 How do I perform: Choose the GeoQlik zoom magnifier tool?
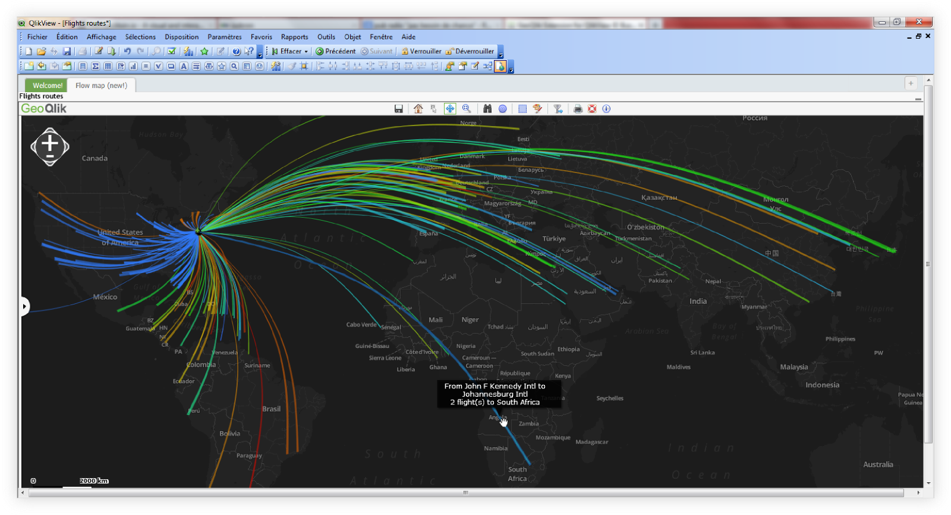467,109
